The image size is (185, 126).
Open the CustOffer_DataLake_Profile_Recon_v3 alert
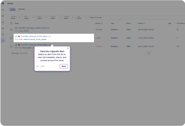pos(35,36)
